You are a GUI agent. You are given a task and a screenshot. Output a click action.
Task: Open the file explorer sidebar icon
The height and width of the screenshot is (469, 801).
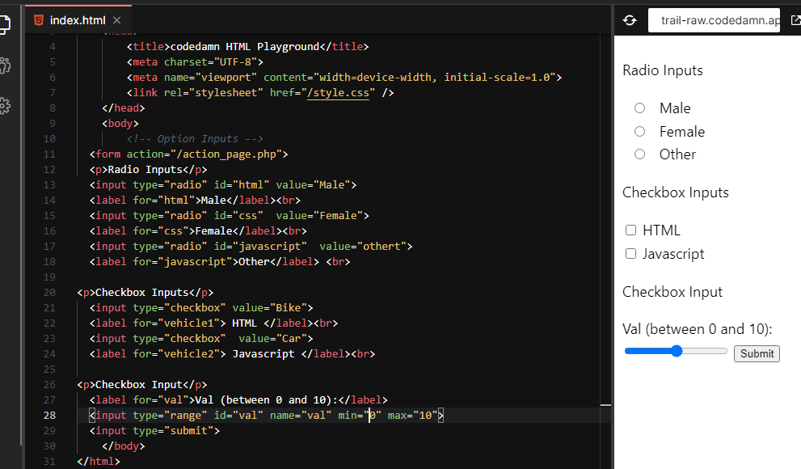pyautogui.click(x=4, y=23)
